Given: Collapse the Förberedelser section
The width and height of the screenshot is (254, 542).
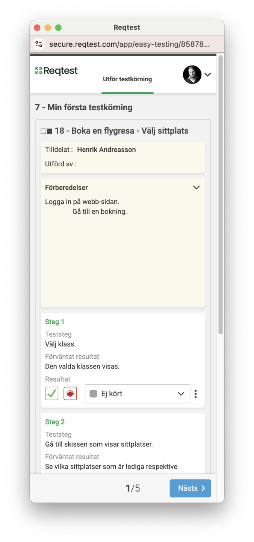Looking at the screenshot, I should tap(196, 187).
